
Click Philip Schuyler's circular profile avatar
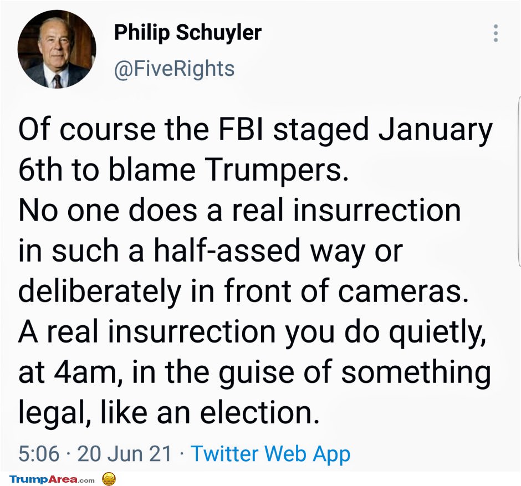(x=57, y=49)
